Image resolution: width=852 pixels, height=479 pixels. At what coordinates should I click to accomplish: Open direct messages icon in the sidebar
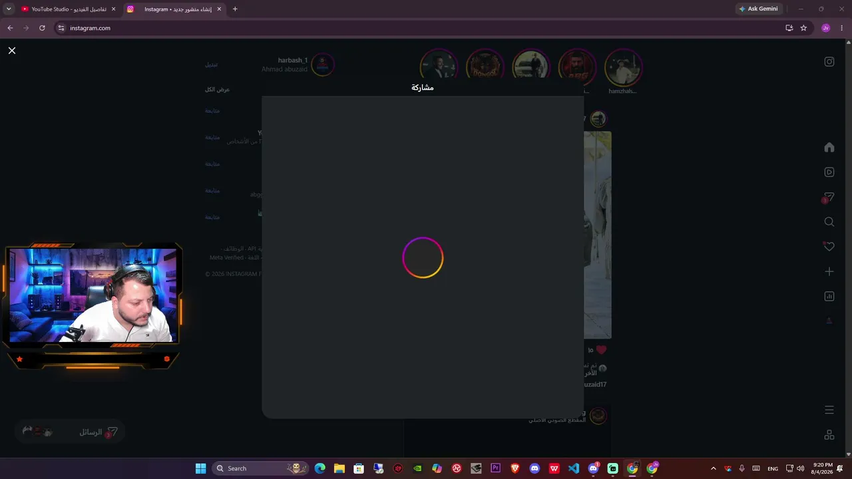pos(829,197)
